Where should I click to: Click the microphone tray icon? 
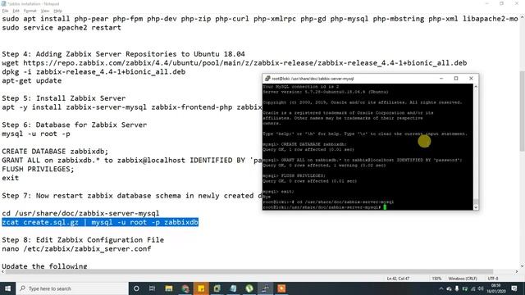(x=457, y=288)
